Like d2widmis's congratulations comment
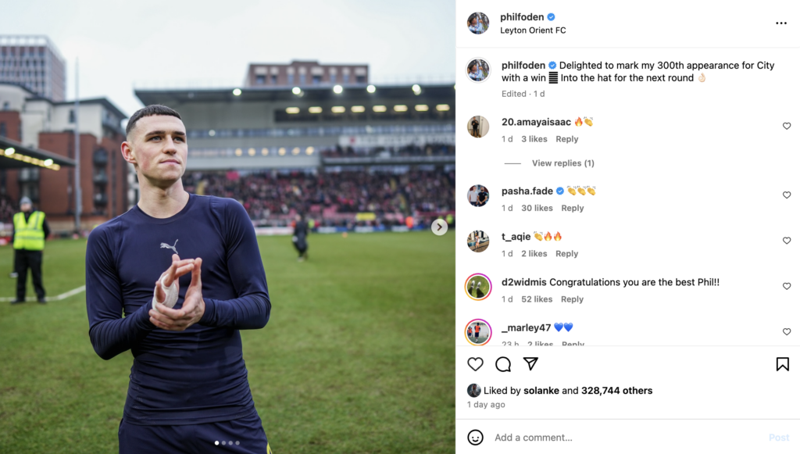 pos(787,286)
